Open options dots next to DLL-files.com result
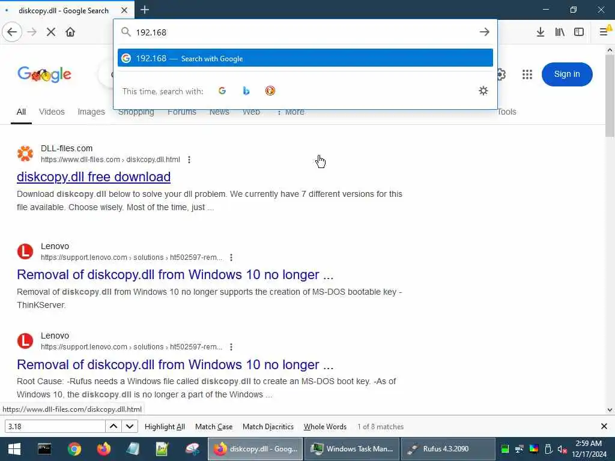Screen dimensions: 615x461 [x=189, y=160]
